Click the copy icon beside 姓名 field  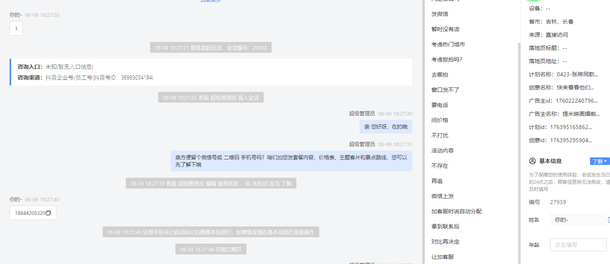point(609,220)
